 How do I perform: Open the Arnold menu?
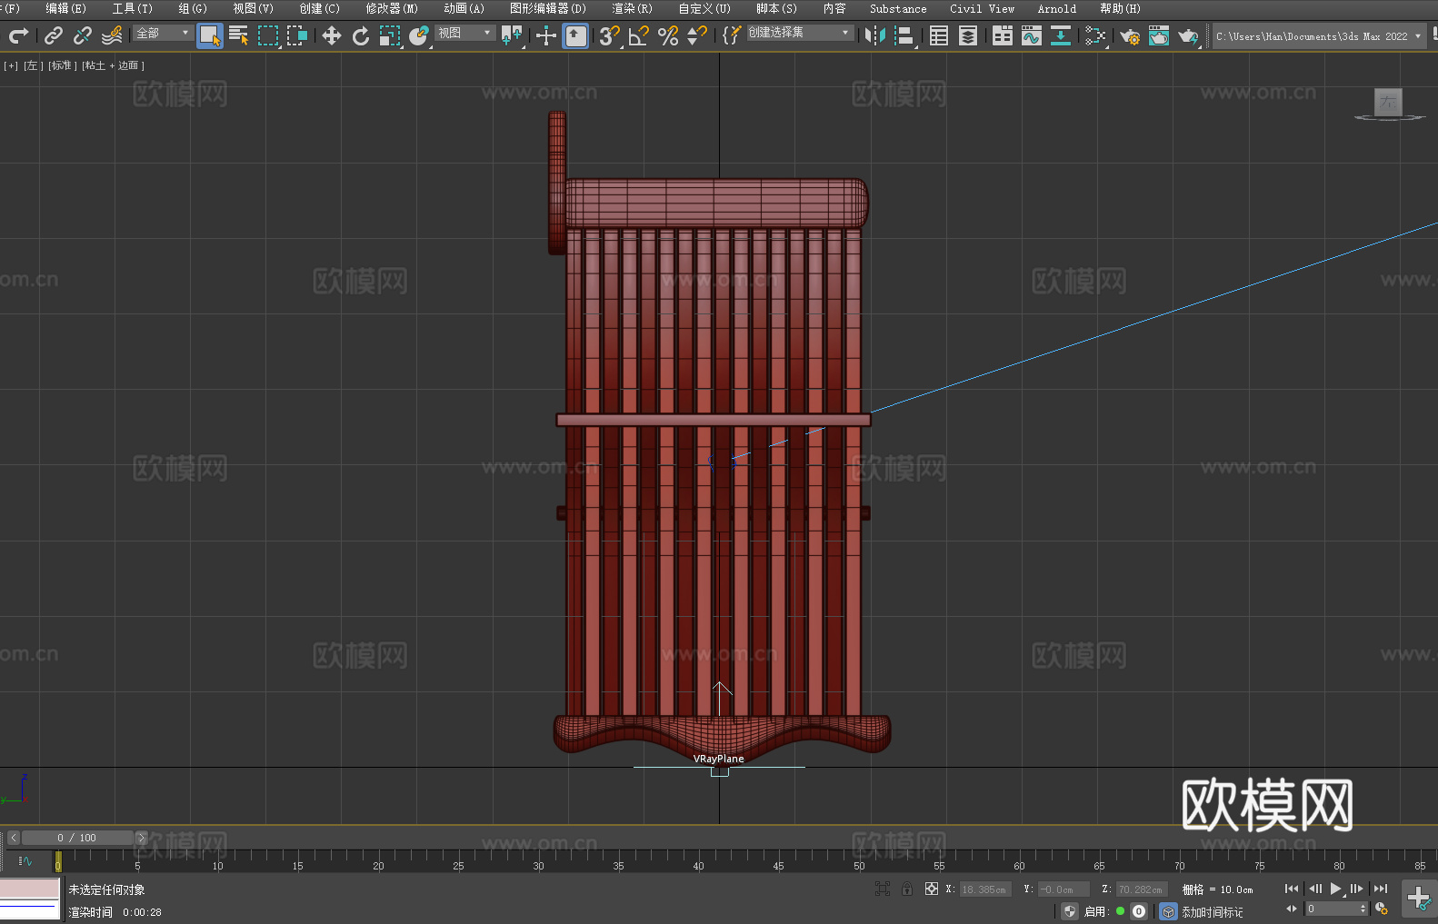1056,8
